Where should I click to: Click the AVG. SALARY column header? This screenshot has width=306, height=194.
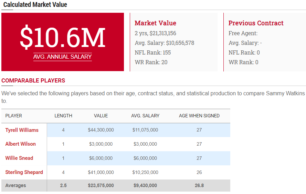click(145, 116)
